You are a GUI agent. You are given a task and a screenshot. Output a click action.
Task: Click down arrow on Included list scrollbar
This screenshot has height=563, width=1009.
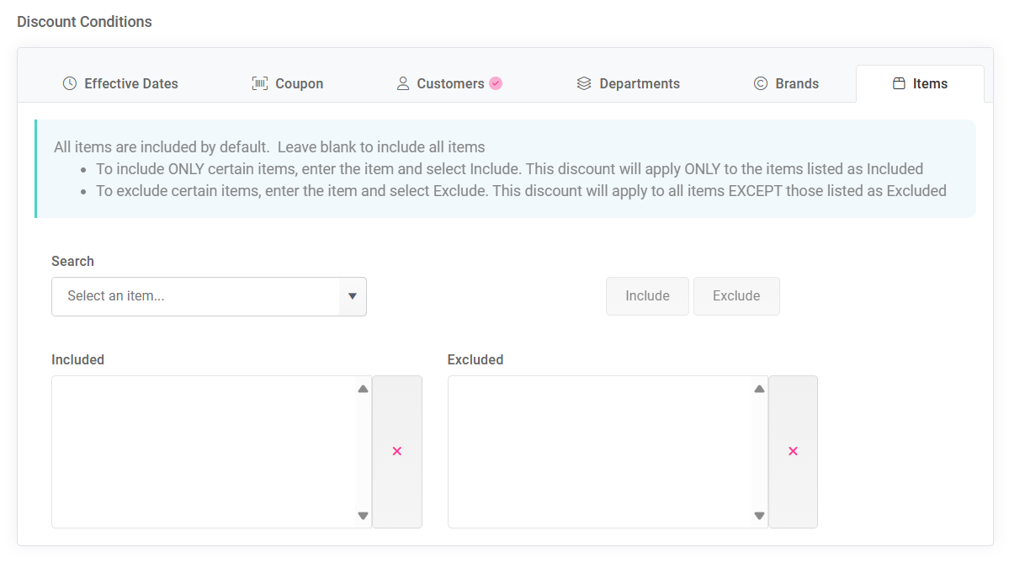click(363, 515)
